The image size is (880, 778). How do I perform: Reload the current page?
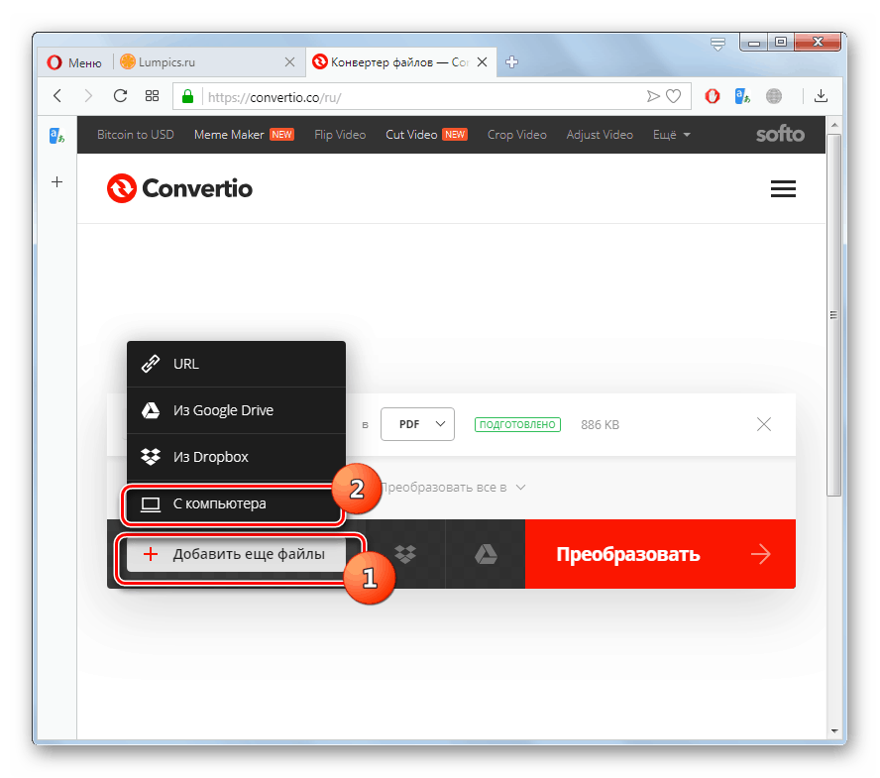[120, 96]
